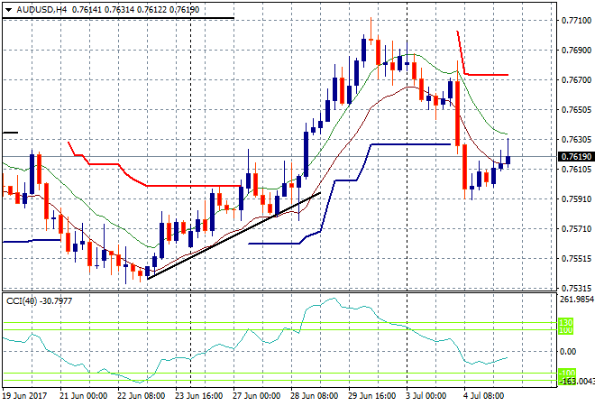Select the 3 Jul 00:00 time label
The image size is (595, 406).
tap(427, 396)
